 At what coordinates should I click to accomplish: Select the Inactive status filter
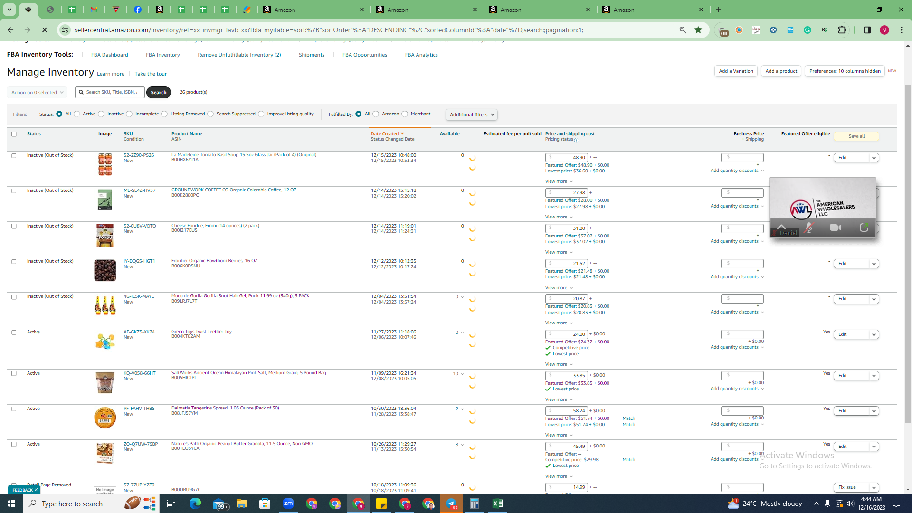101,114
